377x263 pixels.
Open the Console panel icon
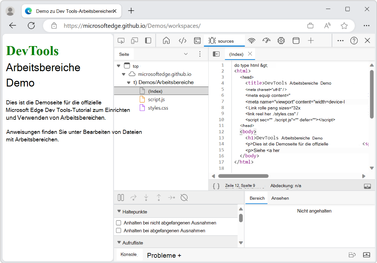(x=197, y=40)
